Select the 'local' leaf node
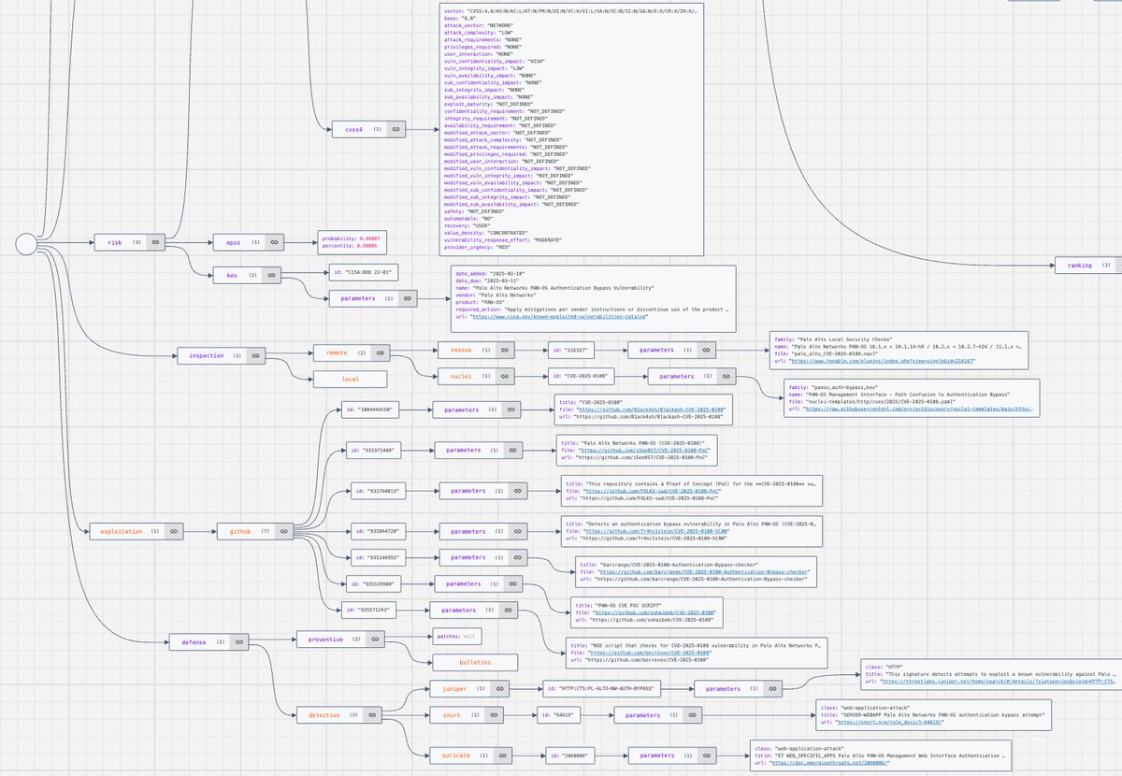The width and height of the screenshot is (1122, 776). pyautogui.click(x=350, y=380)
